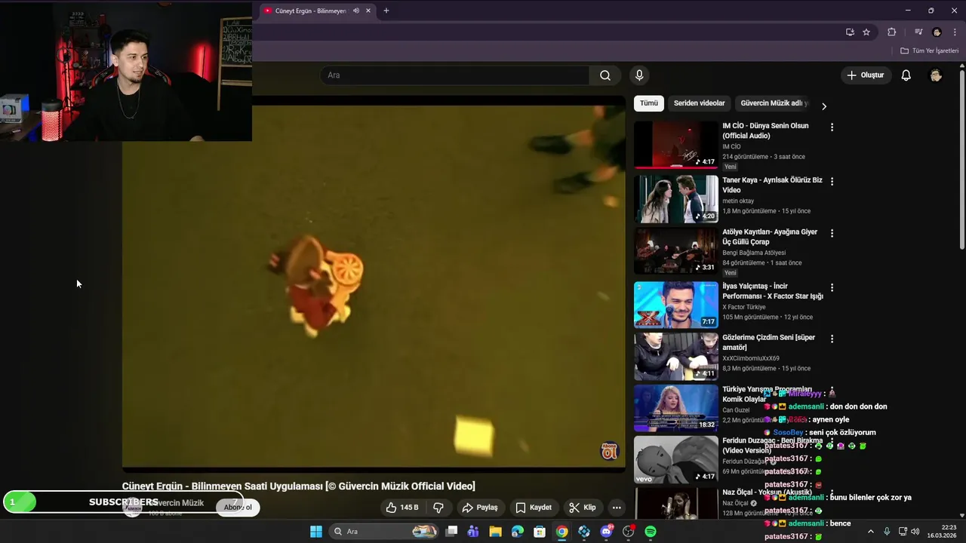Bookmark this page with star icon
Screen dimensions: 966x543
pyautogui.click(x=866, y=32)
